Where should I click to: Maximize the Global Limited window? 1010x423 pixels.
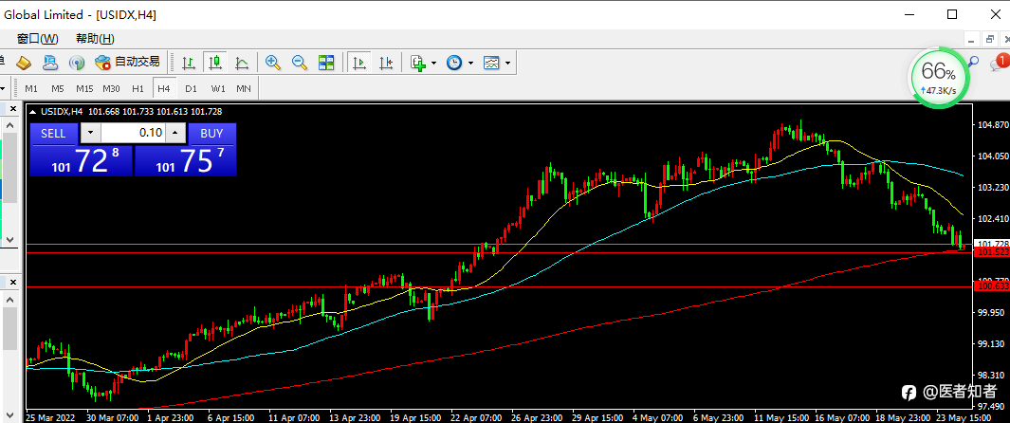[x=951, y=14]
